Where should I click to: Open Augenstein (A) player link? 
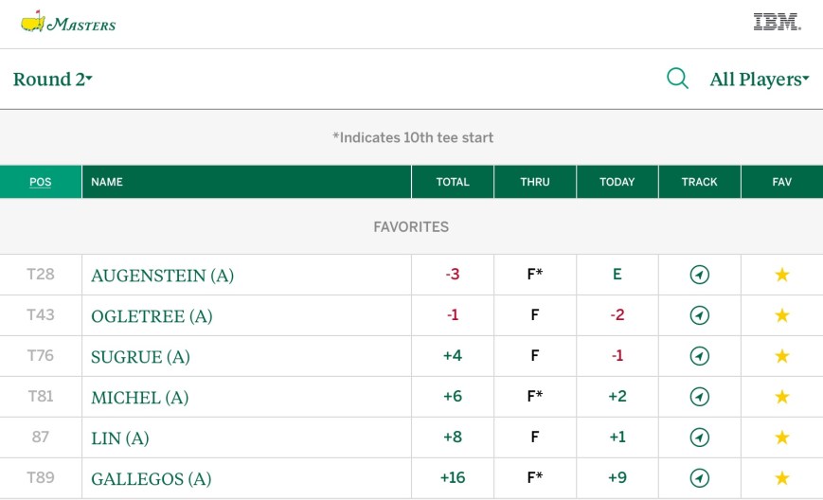(x=162, y=277)
